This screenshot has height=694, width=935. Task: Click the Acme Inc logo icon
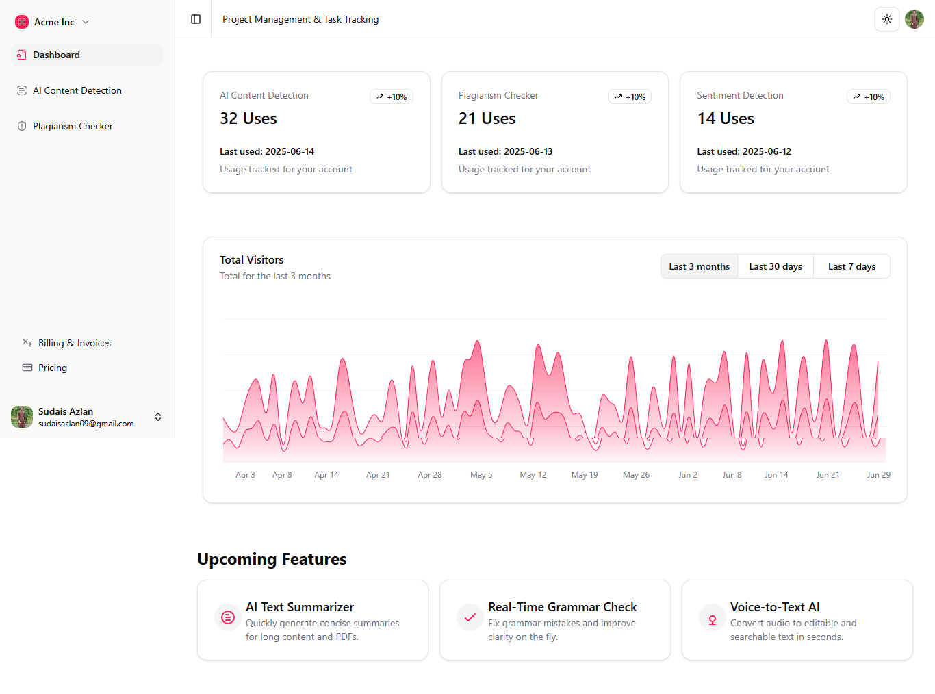pyautogui.click(x=22, y=22)
